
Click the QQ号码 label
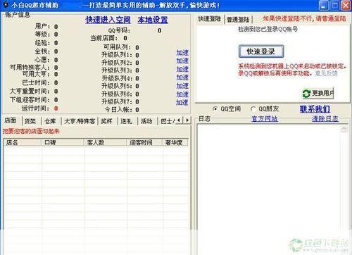(119, 30)
